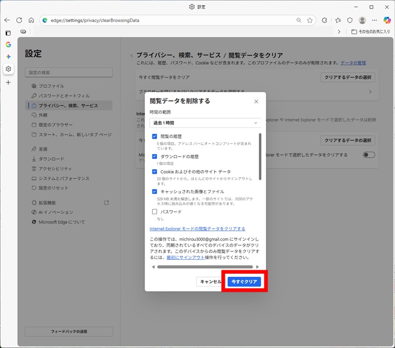This screenshot has width=395, height=348.
Task: Uncheck the ダウンロードの履歴 checkbox
Action: coord(154,157)
